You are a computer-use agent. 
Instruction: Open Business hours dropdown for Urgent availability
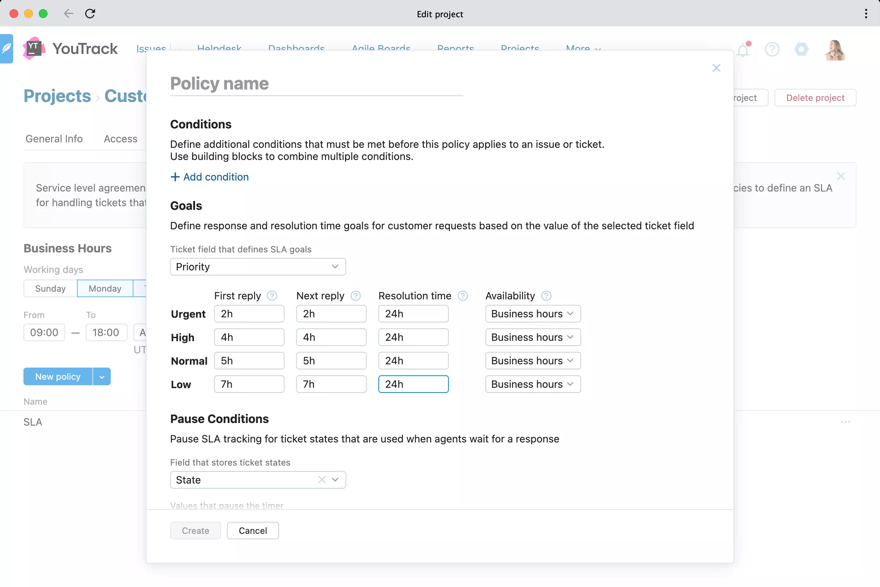pos(532,314)
